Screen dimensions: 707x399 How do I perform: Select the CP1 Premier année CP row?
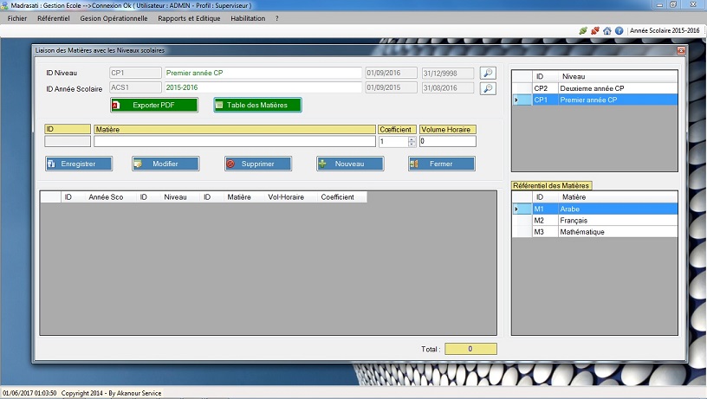[x=594, y=100]
